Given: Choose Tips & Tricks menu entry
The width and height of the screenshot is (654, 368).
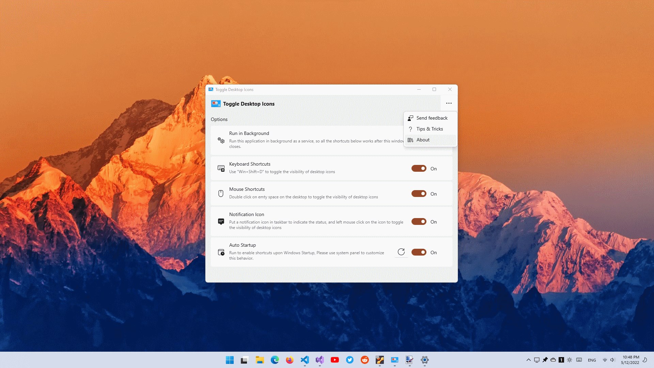Looking at the screenshot, I should pyautogui.click(x=430, y=129).
